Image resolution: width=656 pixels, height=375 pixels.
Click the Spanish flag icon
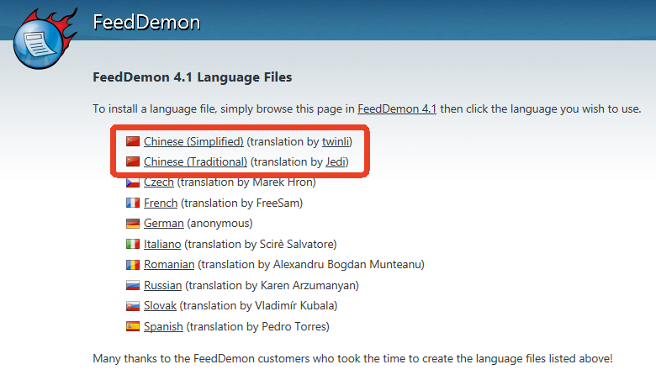coord(132,326)
